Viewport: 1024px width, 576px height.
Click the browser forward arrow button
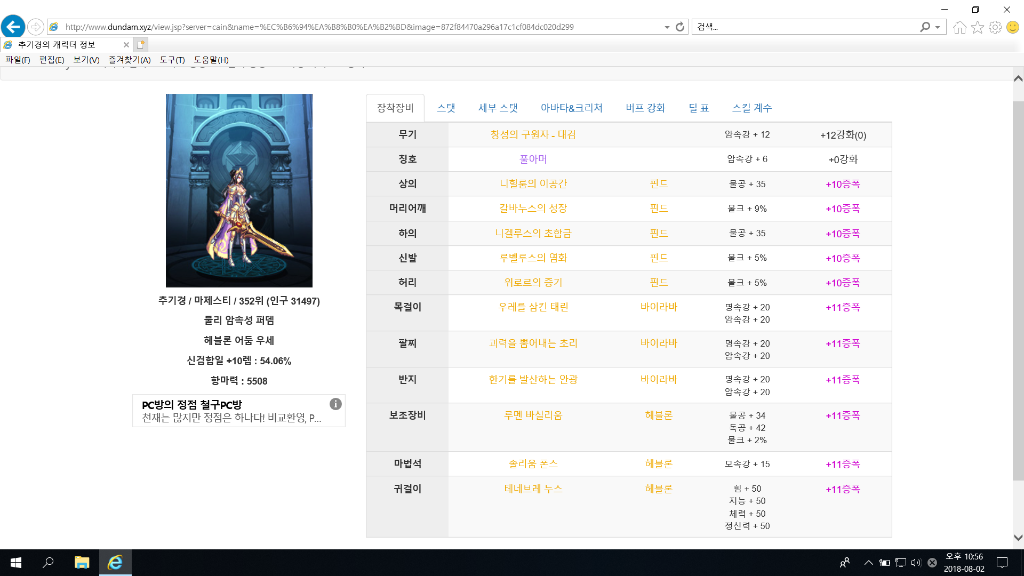pos(35,27)
